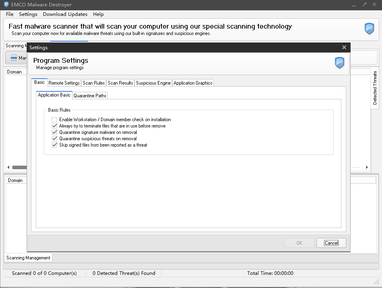The image size is (382, 288).
Task: Click the EMCO shield icon in title bar
Action: [x=6, y=5]
